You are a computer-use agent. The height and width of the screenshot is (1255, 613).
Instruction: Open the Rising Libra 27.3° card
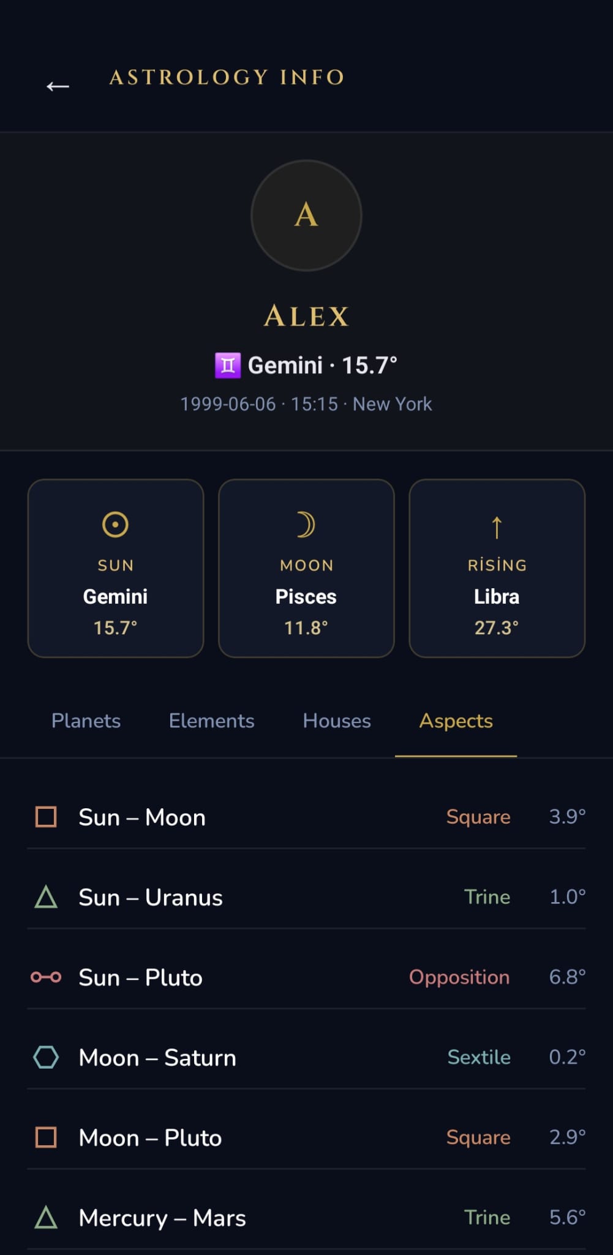click(x=497, y=568)
